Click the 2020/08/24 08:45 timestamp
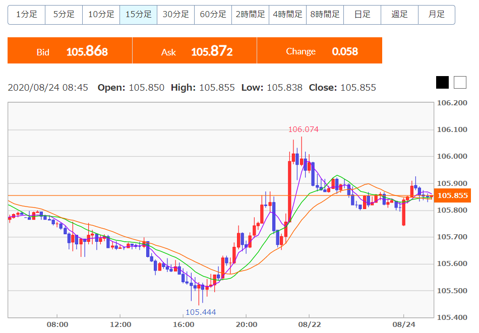The width and height of the screenshot is (479, 333). [x=48, y=88]
